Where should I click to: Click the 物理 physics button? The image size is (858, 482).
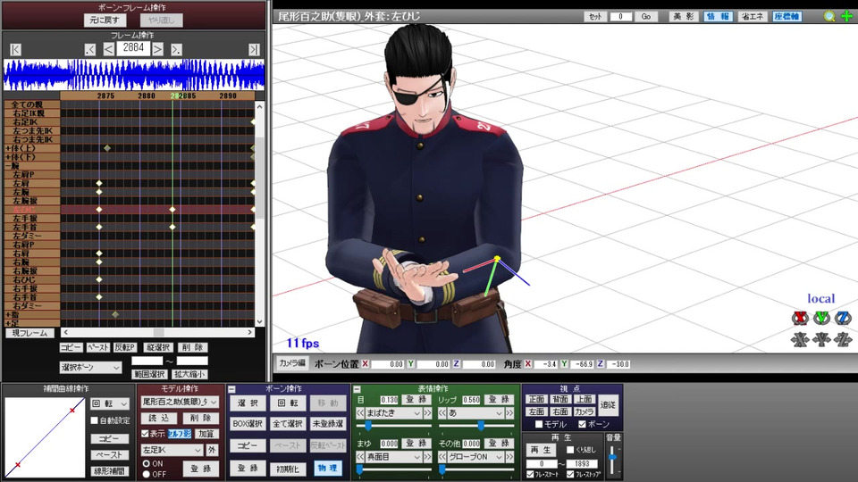click(327, 469)
